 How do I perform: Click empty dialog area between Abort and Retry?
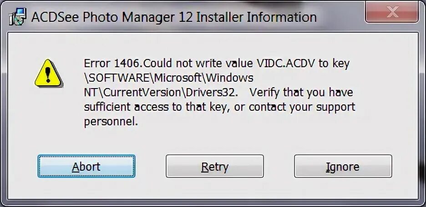(x=151, y=166)
